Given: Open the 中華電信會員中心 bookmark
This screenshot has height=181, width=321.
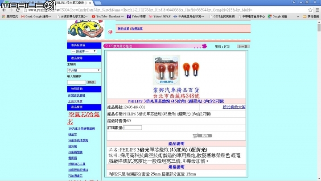Looking at the screenshot, I should click(x=251, y=16).
